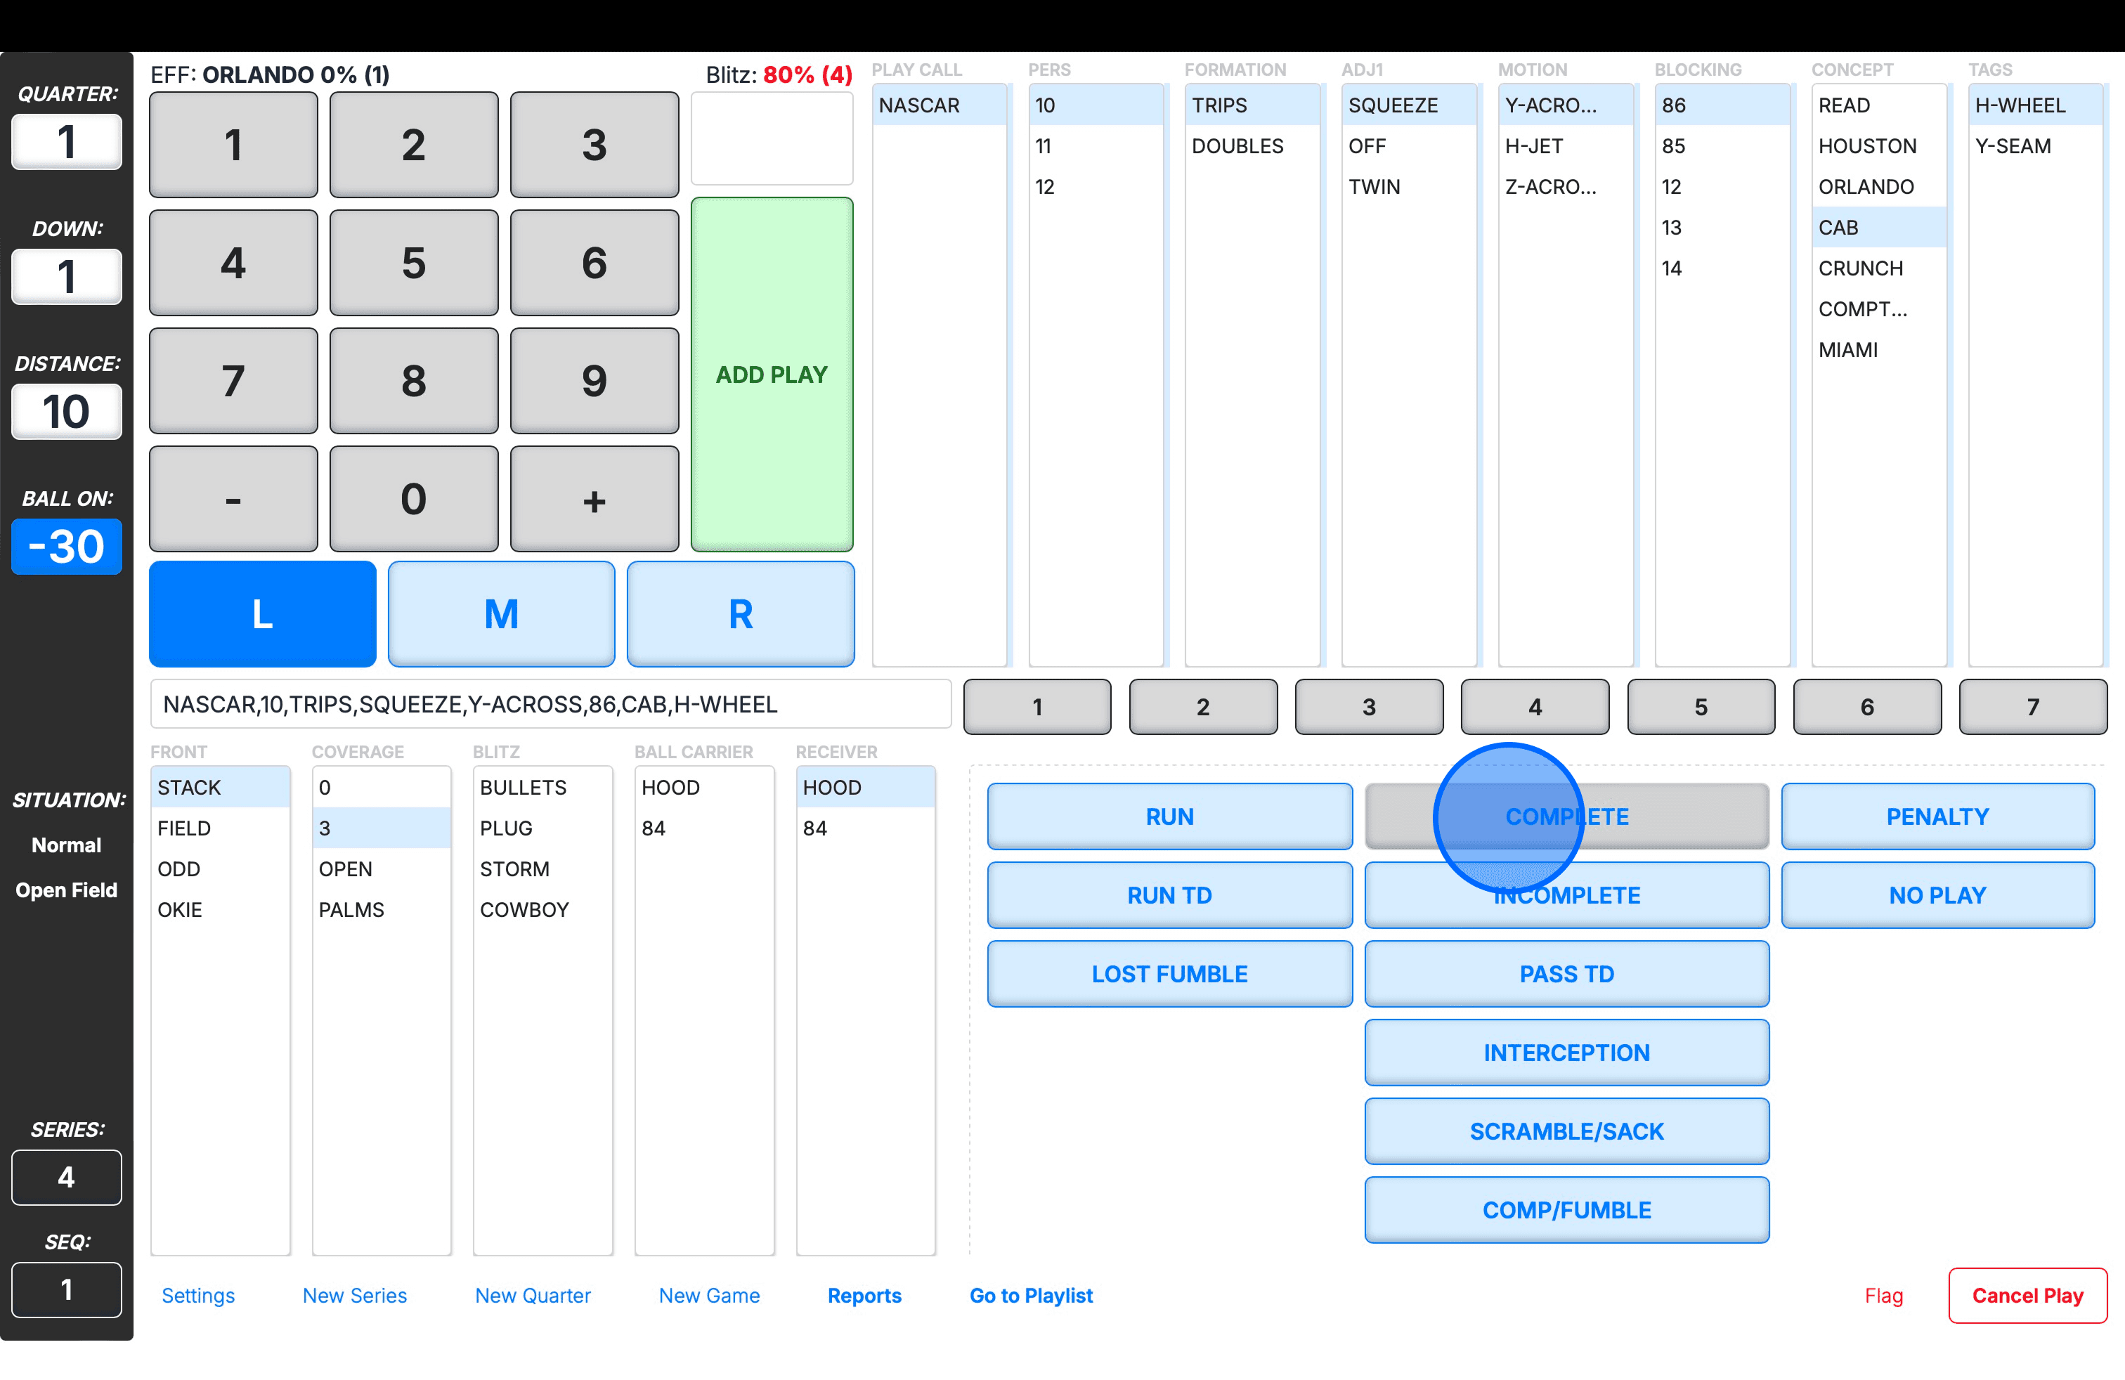The image size is (2125, 1380).
Task: Select FIELD in Front list
Action: click(221, 828)
